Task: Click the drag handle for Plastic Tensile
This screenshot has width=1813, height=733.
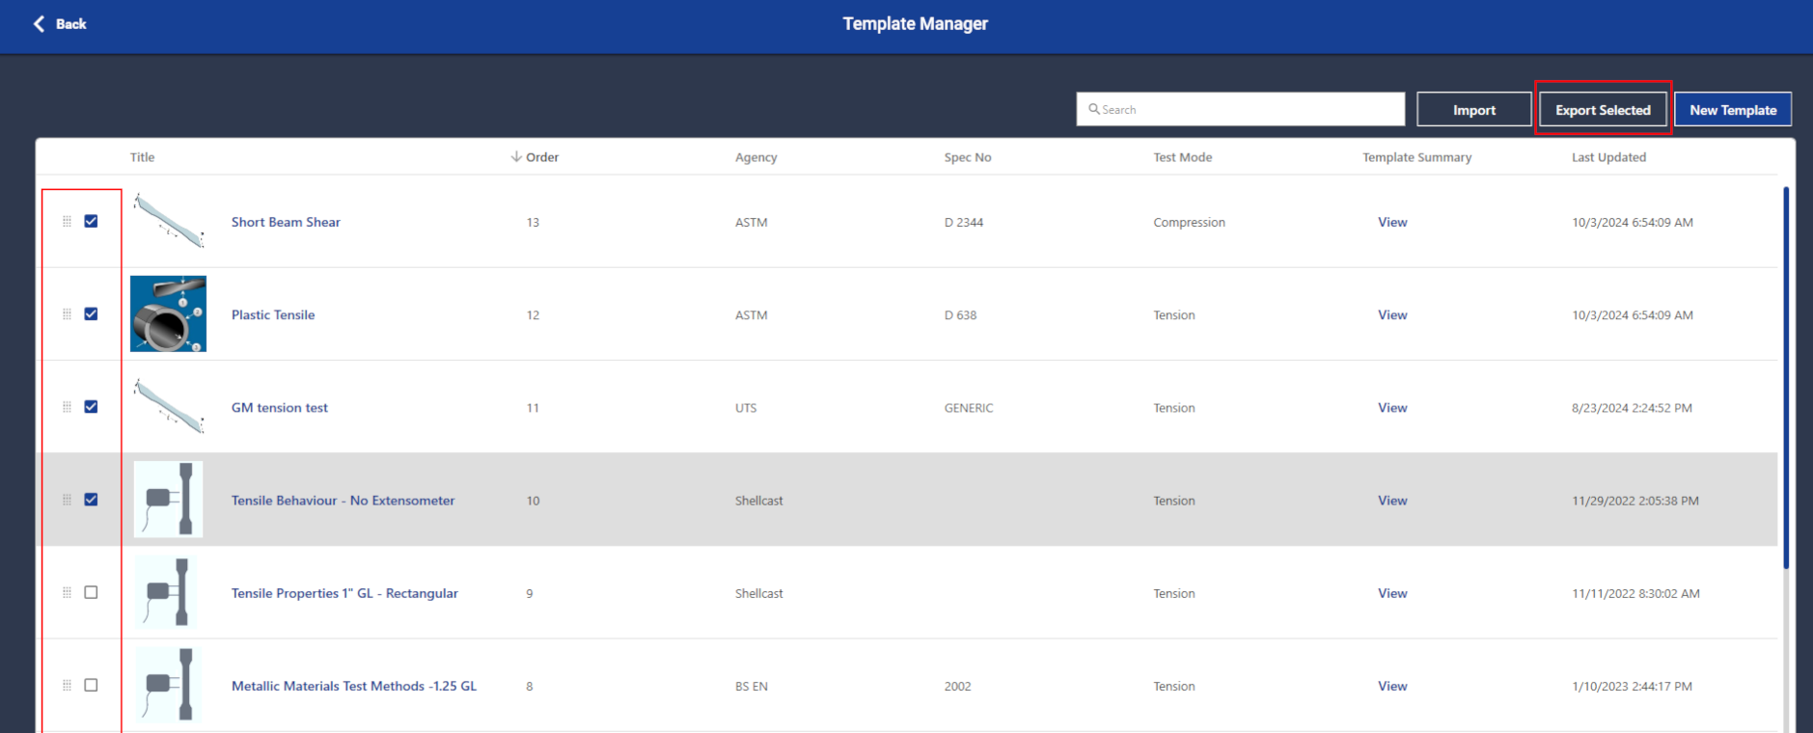Action: (x=67, y=314)
